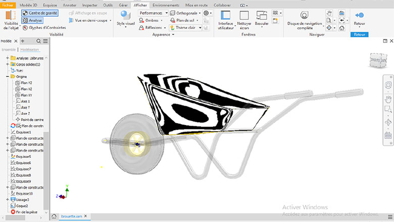Viewport: 394px width, 222px height.
Task: Click the search icon in Modèle panel
Action: (38, 41)
